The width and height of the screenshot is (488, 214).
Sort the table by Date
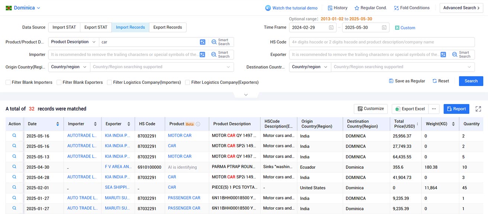tap(58, 124)
